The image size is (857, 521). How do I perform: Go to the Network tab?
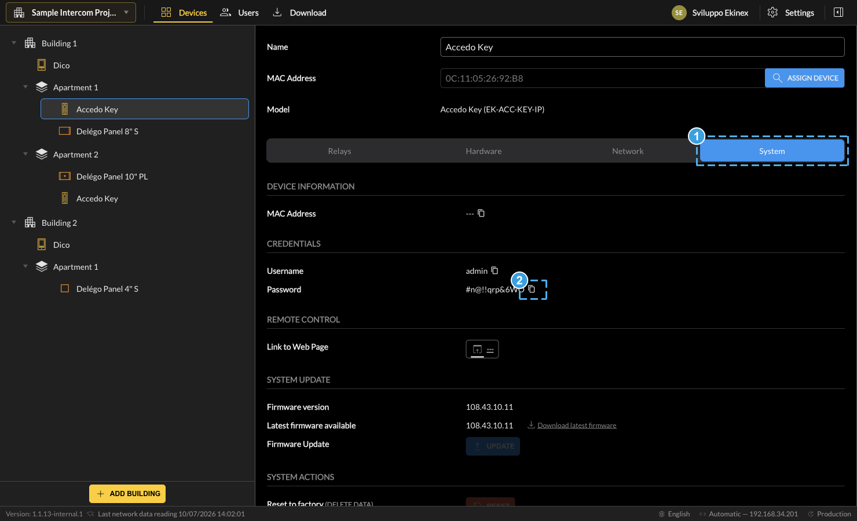coord(628,151)
